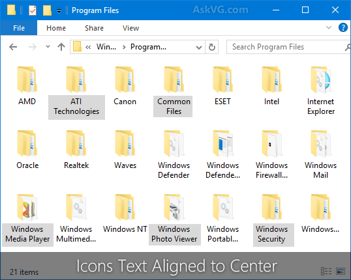Image resolution: width=351 pixels, height=280 pixels.
Task: Select the ATI Technologies folder icon
Action: [x=76, y=79]
